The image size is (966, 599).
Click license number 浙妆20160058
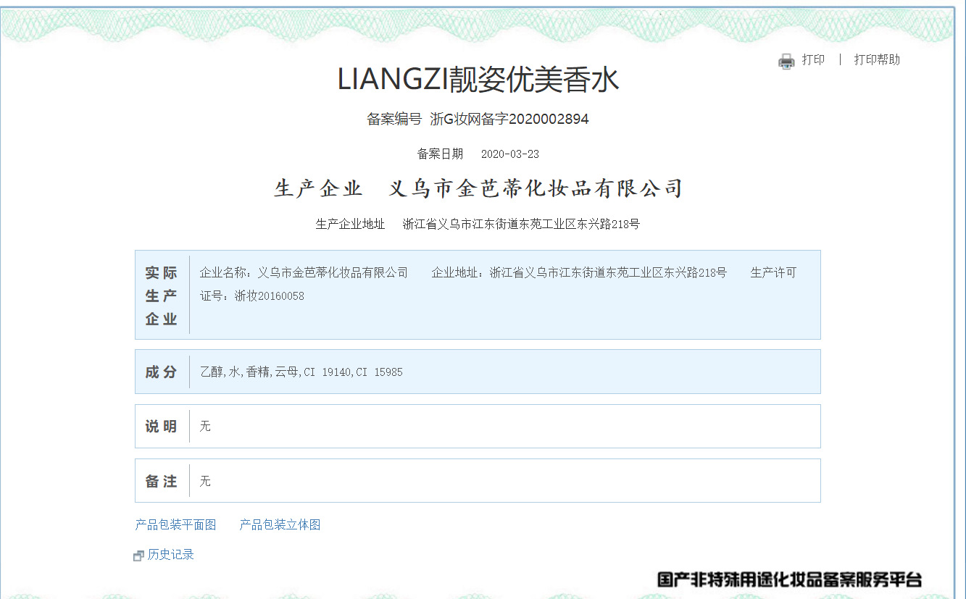pos(270,296)
